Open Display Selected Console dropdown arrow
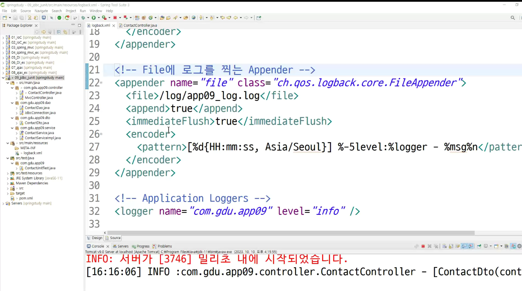The image size is (522, 291). pos(491,246)
